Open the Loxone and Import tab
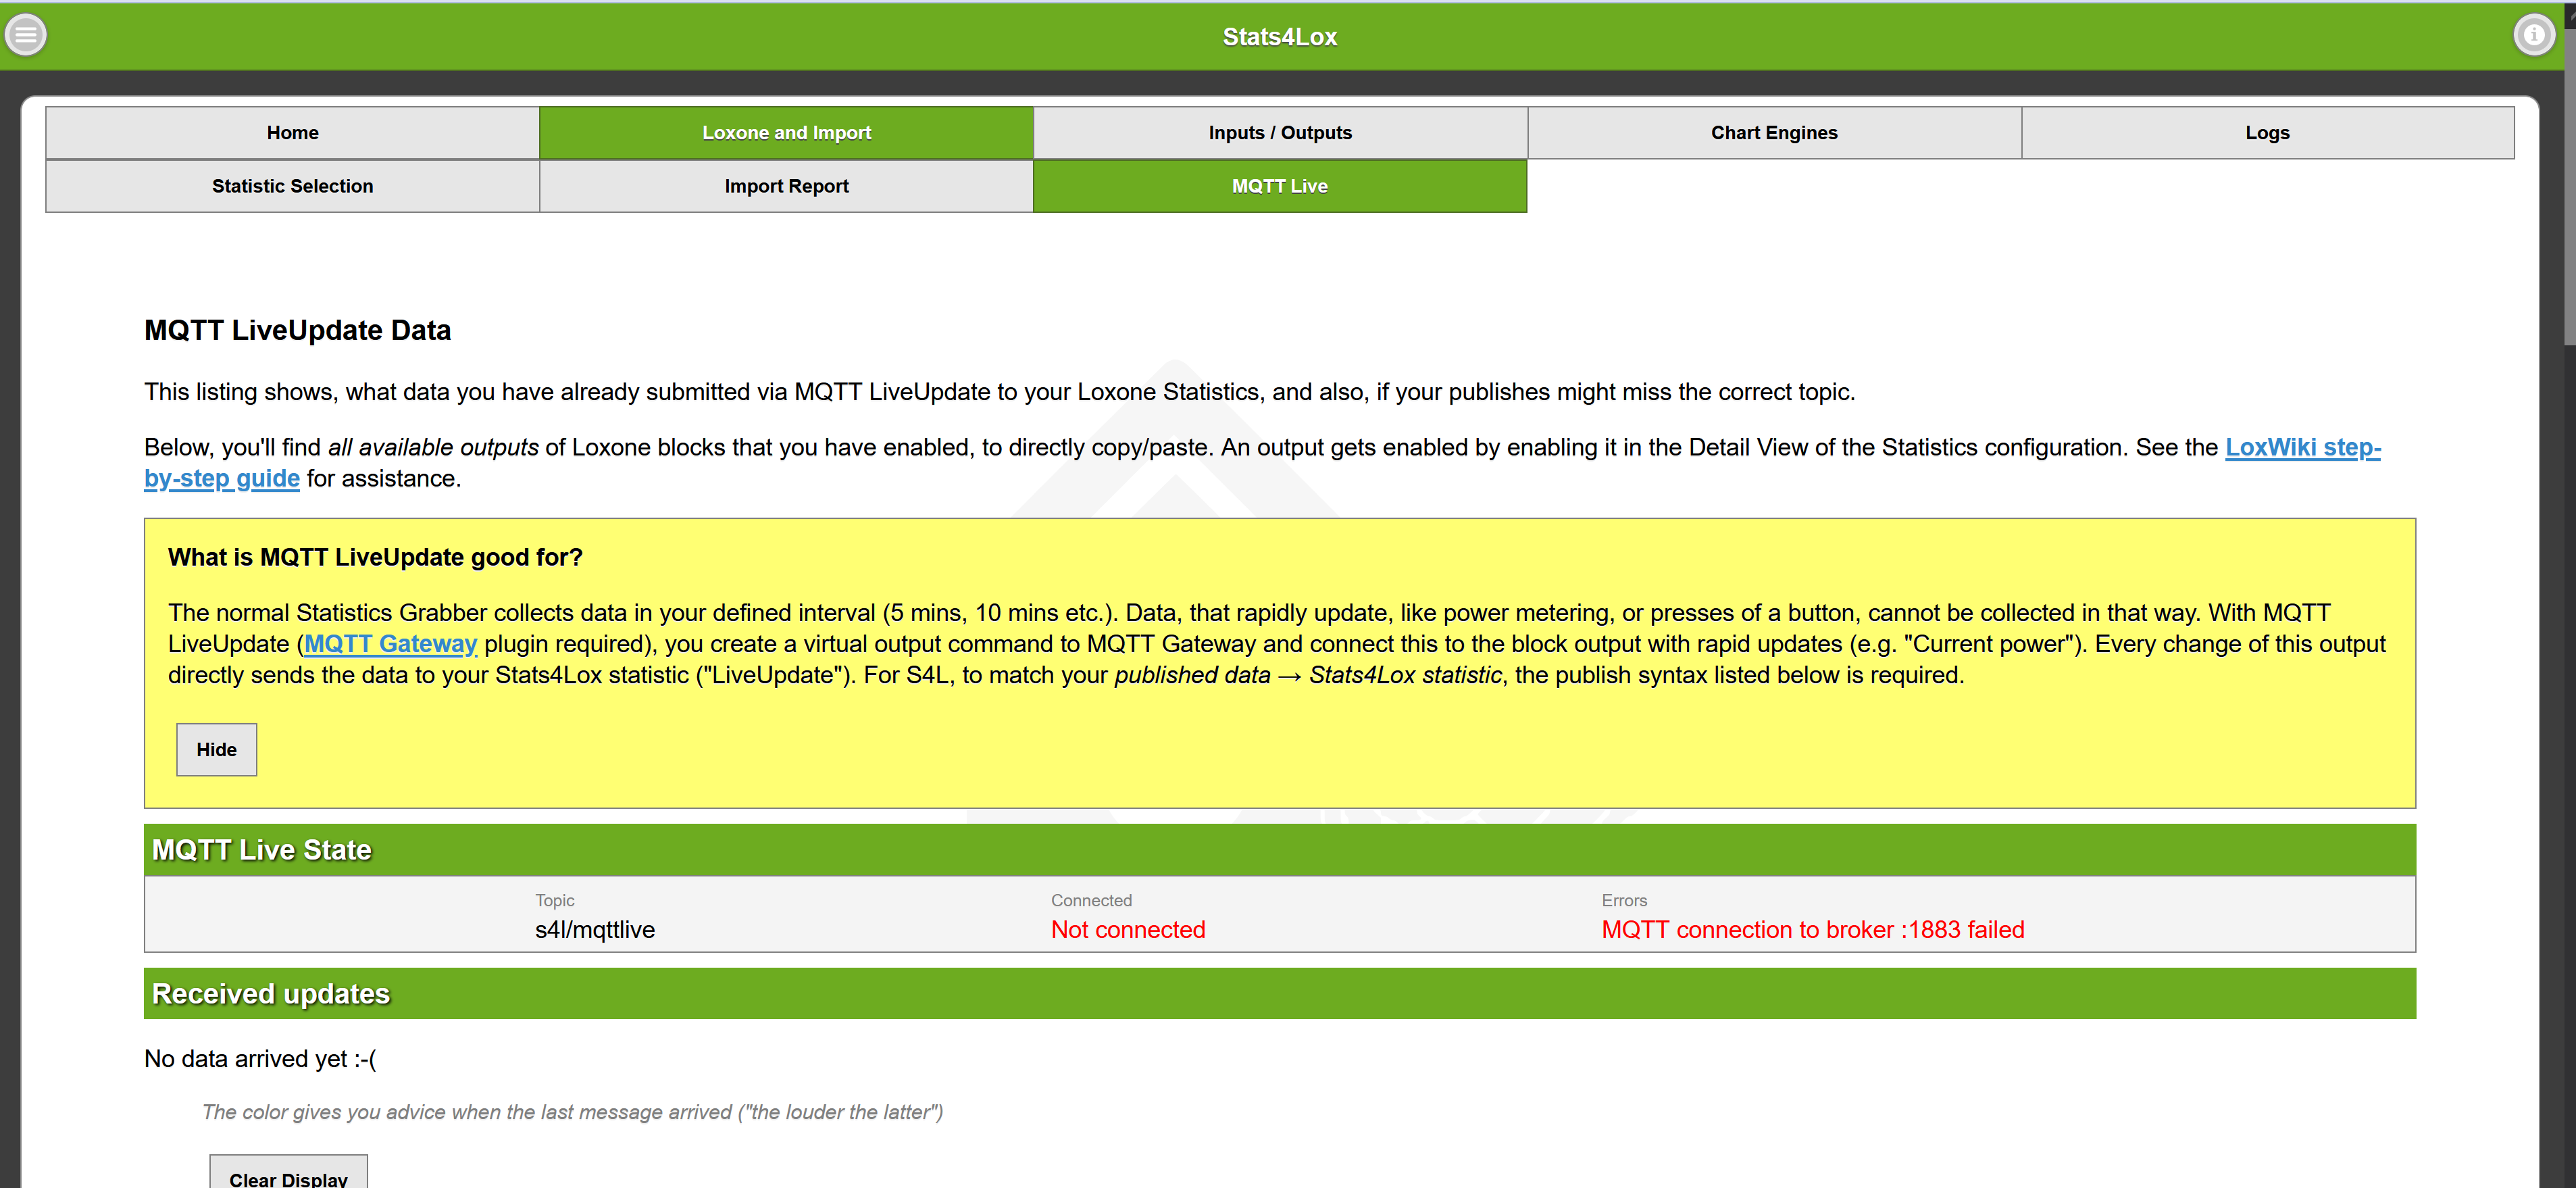 pyautogui.click(x=786, y=133)
